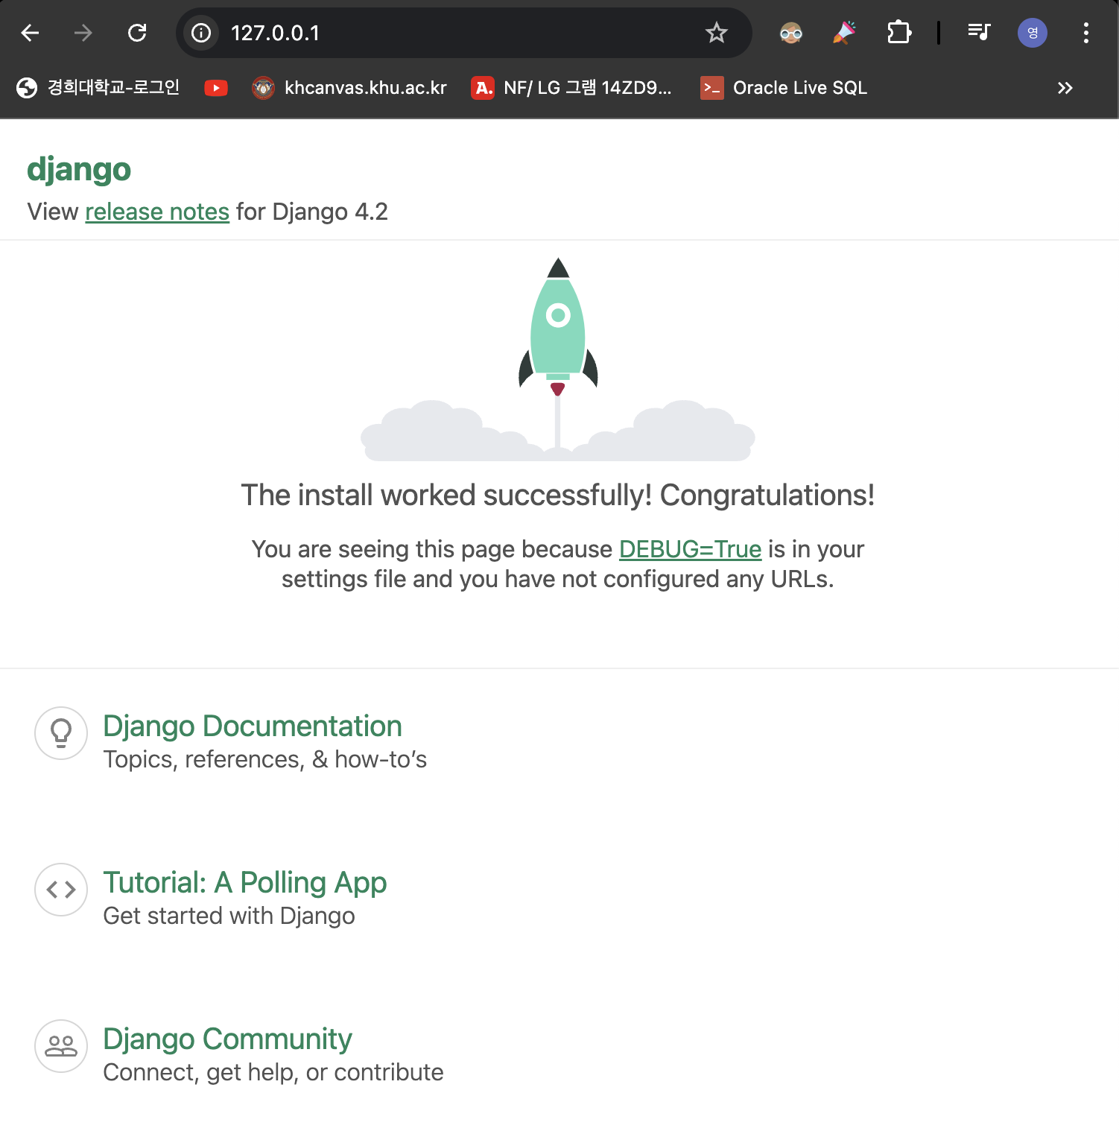Bookmark this page with the star icon

click(x=717, y=33)
